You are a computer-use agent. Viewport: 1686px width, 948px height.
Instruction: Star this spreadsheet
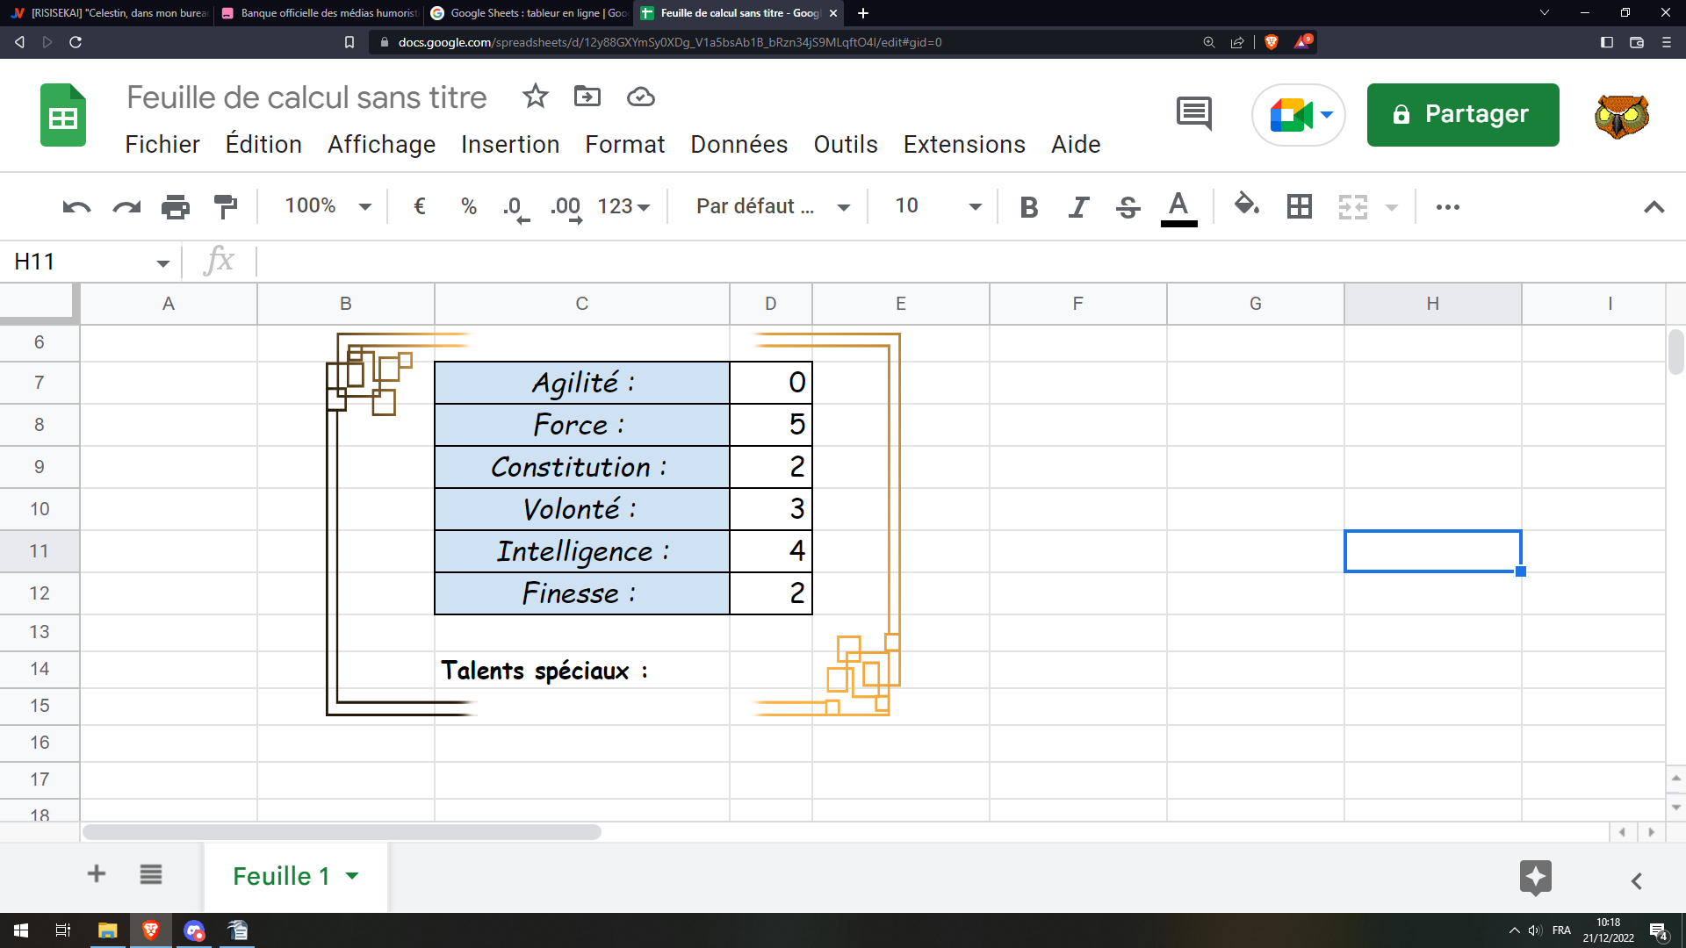(x=535, y=97)
